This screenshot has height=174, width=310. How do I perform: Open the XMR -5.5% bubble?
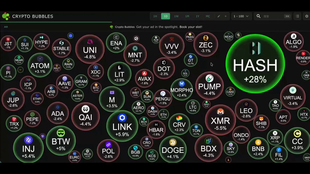(x=220, y=120)
